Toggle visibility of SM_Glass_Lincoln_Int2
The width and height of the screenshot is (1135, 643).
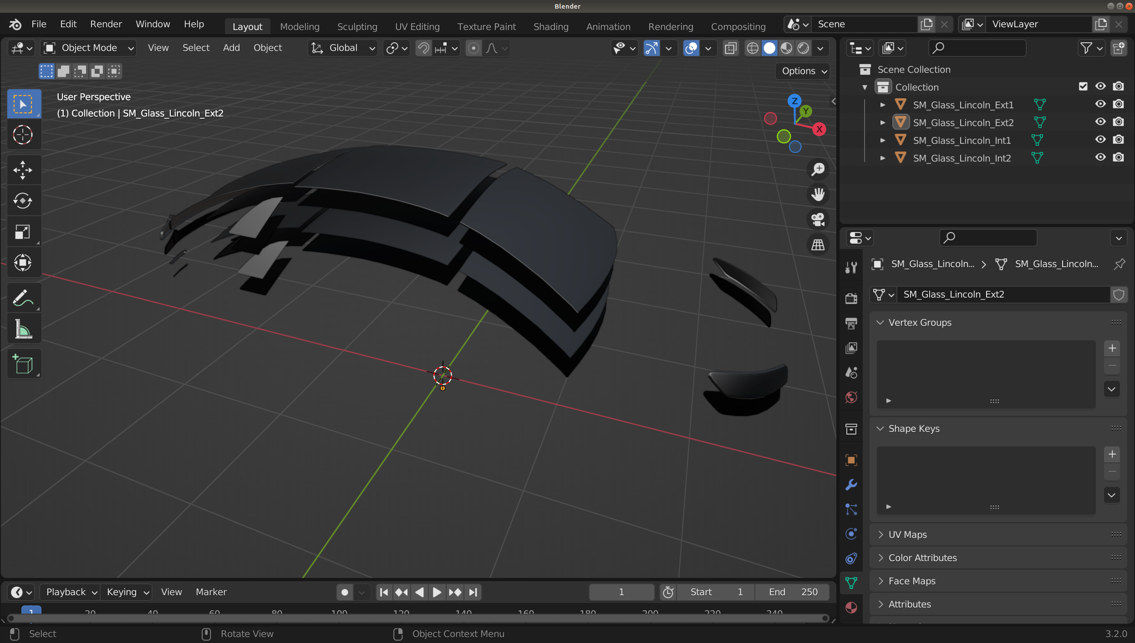[1101, 157]
